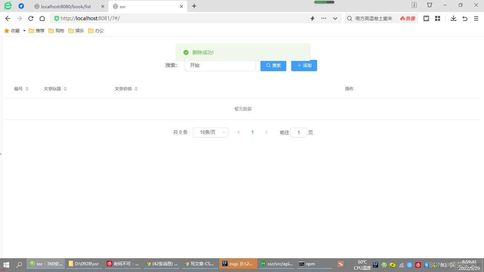Click the search input containing 开始
The image size is (484, 272).
tap(220, 66)
